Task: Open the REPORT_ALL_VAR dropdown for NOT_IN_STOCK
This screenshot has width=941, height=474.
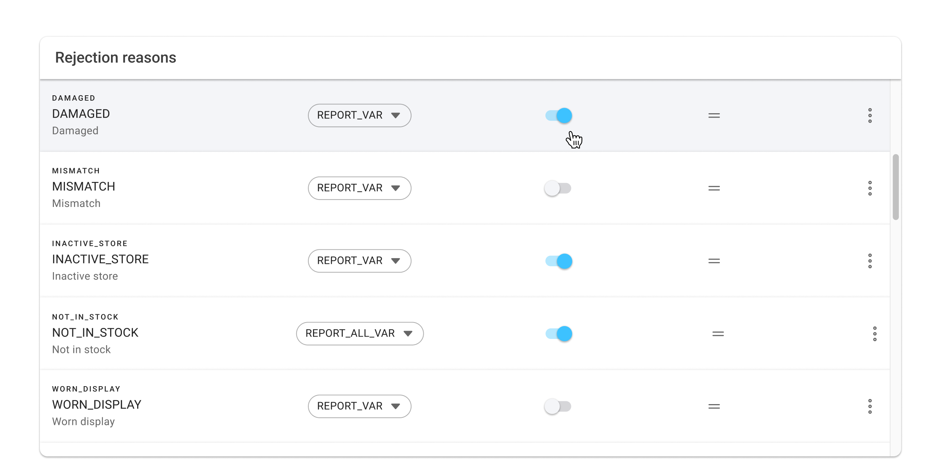Action: point(360,334)
